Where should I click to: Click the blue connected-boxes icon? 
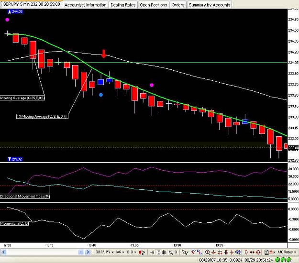(x=199, y=252)
